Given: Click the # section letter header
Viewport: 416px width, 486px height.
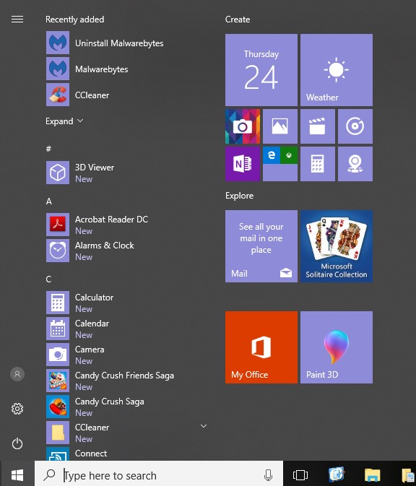Looking at the screenshot, I should coord(48,149).
